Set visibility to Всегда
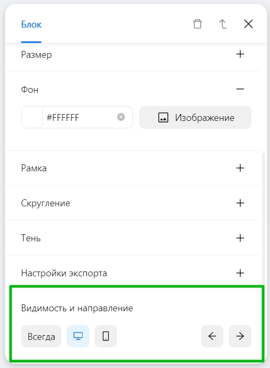Image resolution: width=270 pixels, height=368 pixels. pyautogui.click(x=41, y=336)
